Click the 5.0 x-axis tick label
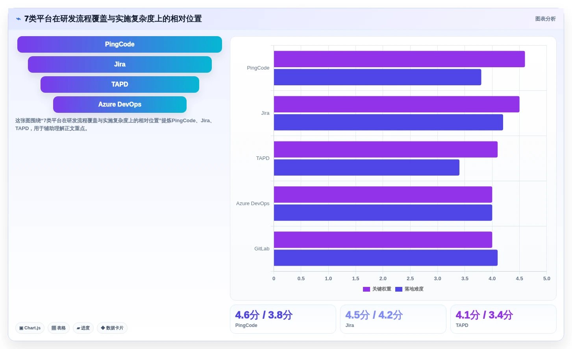 click(x=547, y=279)
